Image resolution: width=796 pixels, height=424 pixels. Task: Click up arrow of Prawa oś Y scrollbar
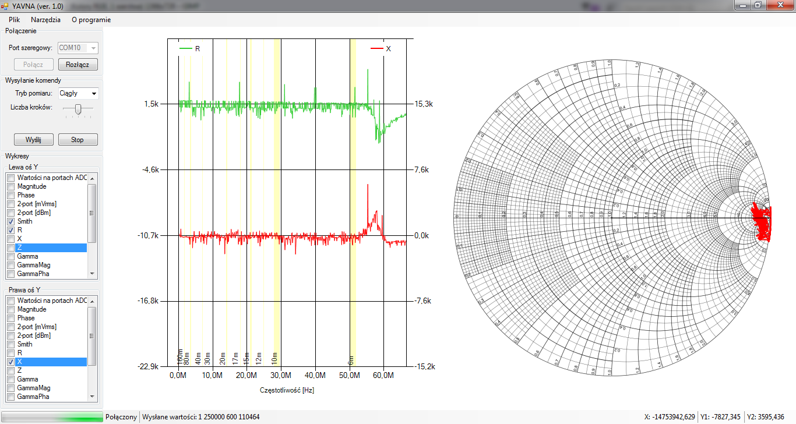click(91, 301)
